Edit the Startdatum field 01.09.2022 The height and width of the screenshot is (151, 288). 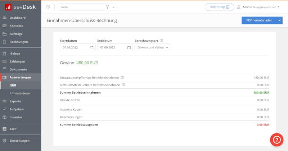coord(78,47)
